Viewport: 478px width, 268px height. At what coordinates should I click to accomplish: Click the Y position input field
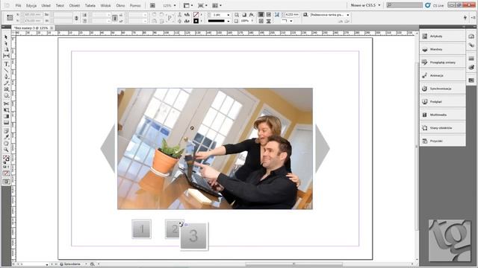click(x=33, y=21)
